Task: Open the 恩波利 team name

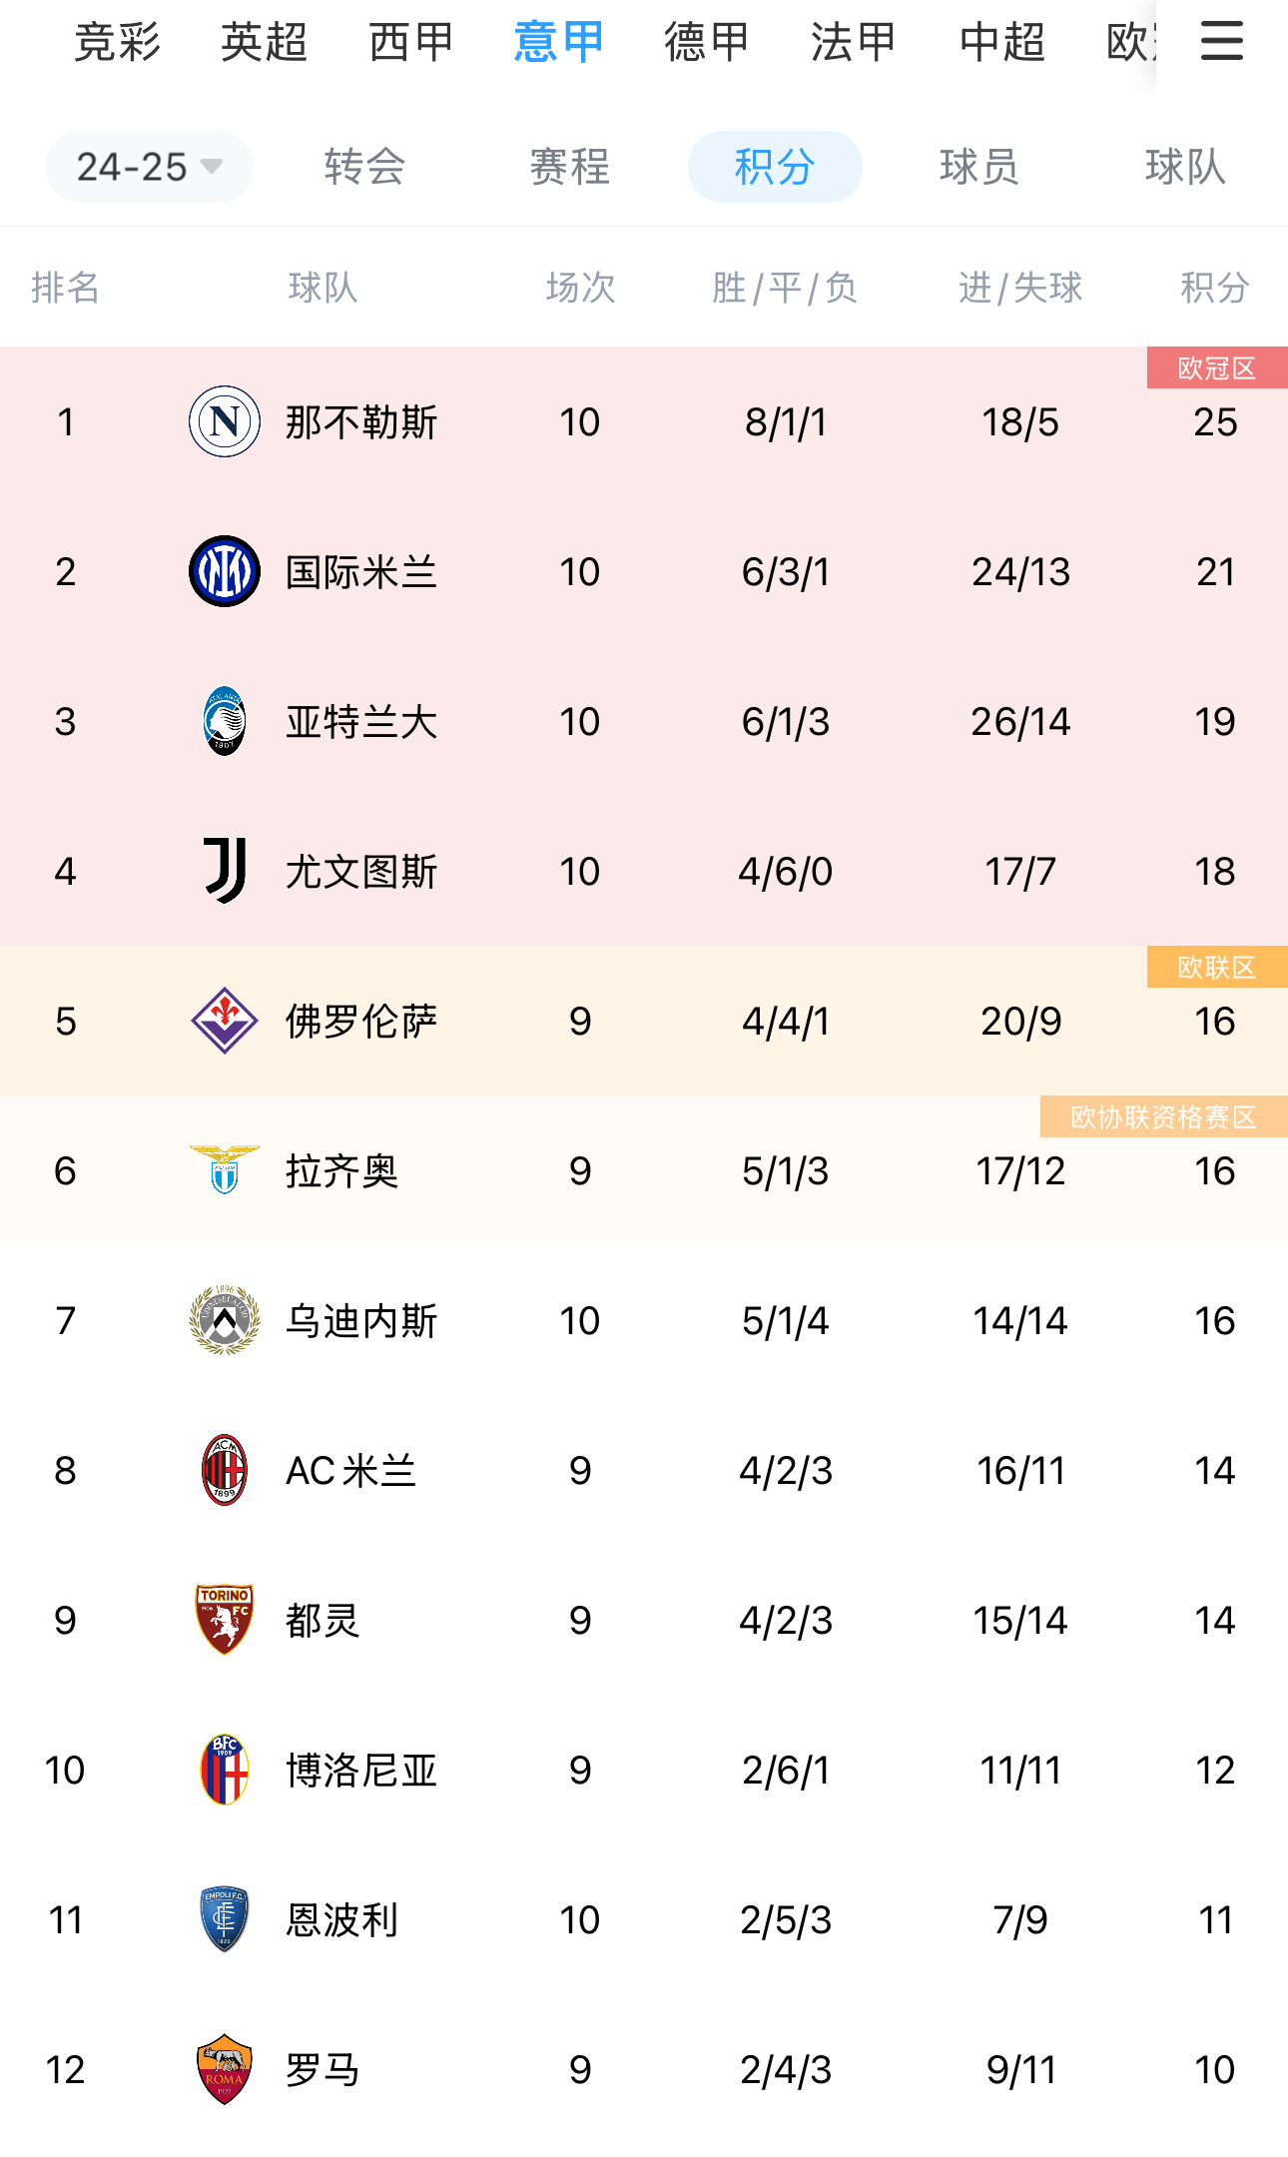Action: coord(341,1920)
